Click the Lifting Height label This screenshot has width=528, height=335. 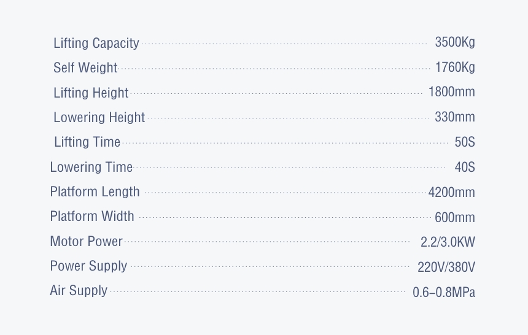click(91, 93)
